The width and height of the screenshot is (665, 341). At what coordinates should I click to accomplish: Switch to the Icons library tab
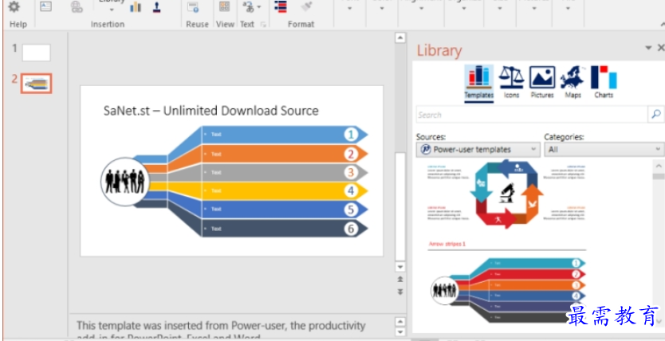pyautogui.click(x=511, y=83)
